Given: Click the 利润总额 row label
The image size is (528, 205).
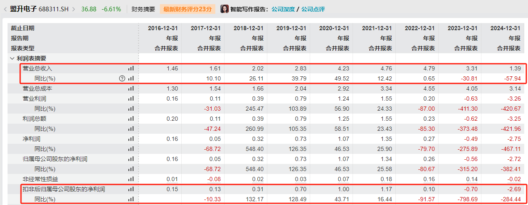Looking at the screenshot, I should pyautogui.click(x=34, y=119).
